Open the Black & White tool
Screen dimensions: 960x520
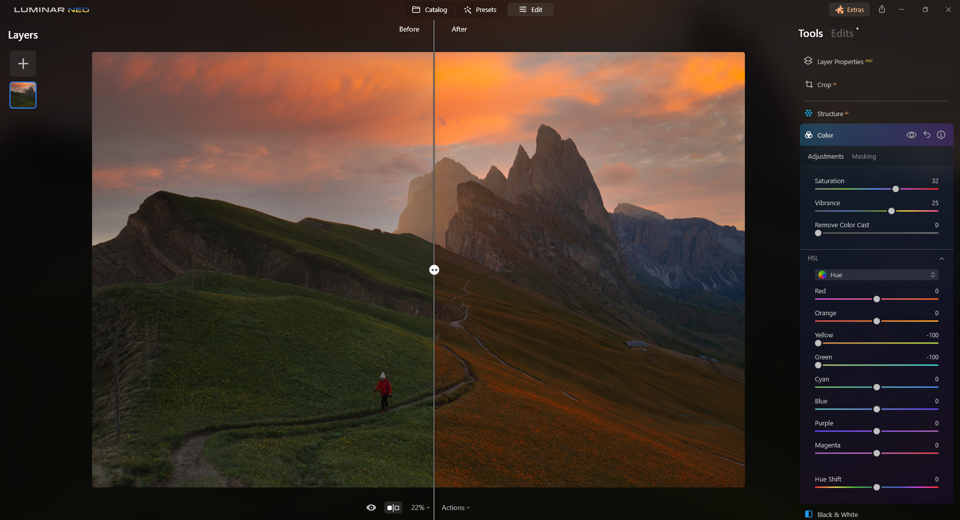pos(837,514)
